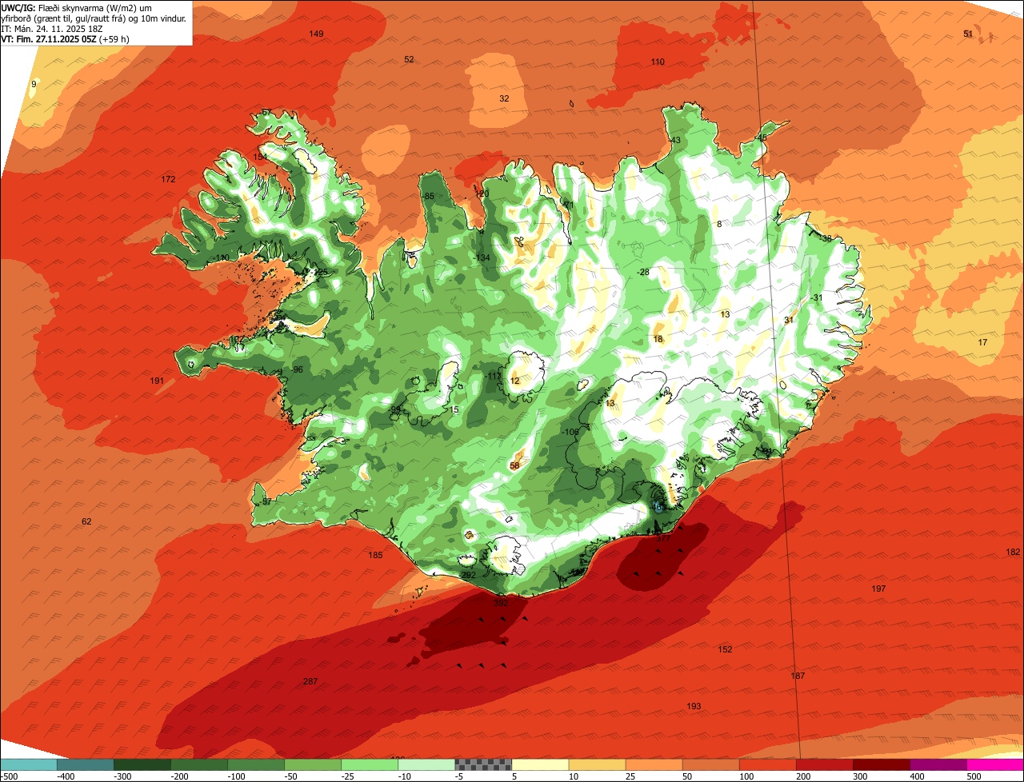Click the map value 51 near the top-right corner
Viewport: 1024px width, 782px height.
968,34
